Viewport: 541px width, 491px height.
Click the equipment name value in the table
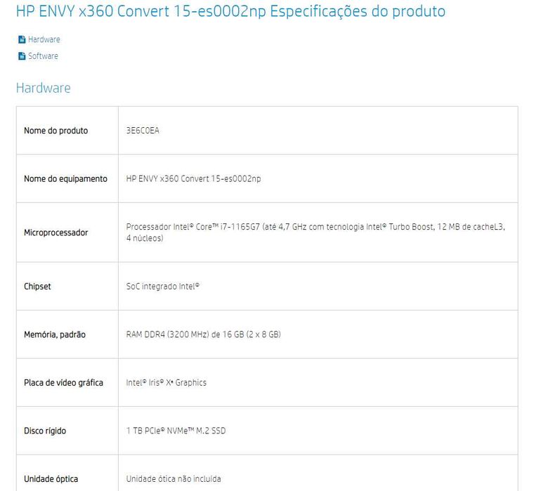click(x=193, y=179)
